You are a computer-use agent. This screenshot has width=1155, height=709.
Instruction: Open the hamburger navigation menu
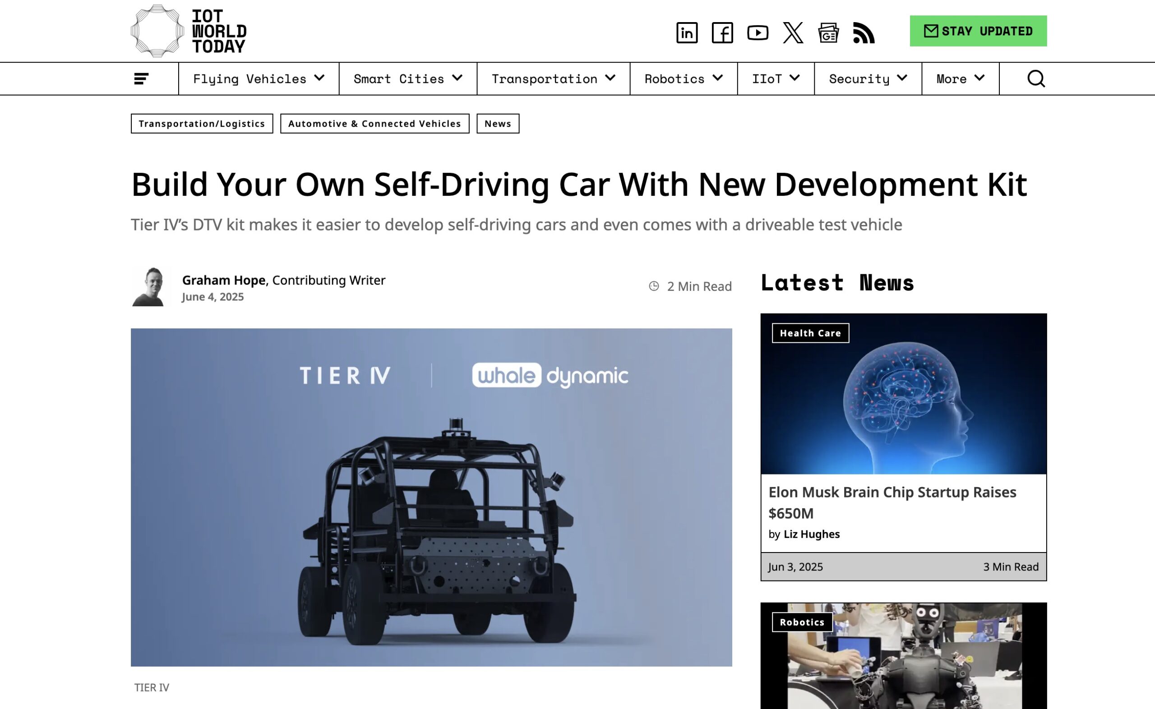click(x=141, y=78)
